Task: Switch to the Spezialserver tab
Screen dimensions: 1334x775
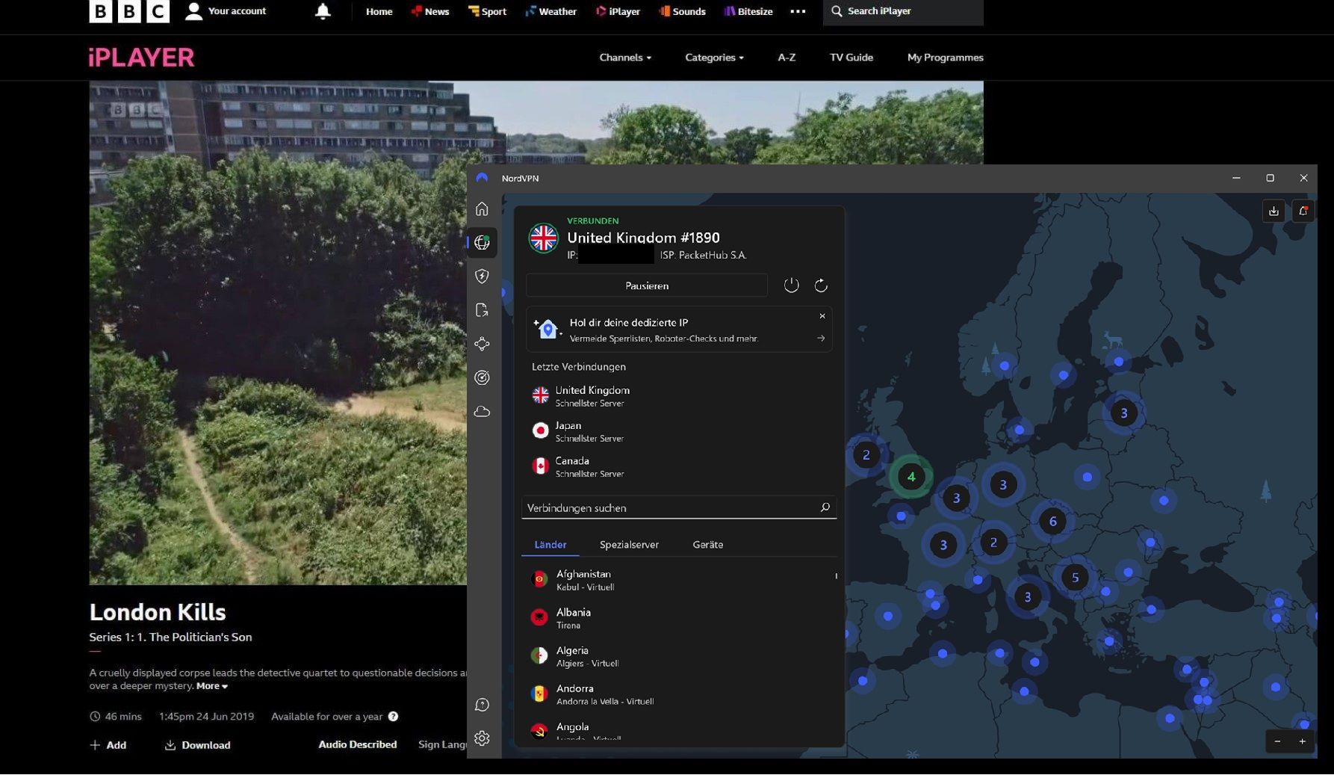Action: pos(629,545)
